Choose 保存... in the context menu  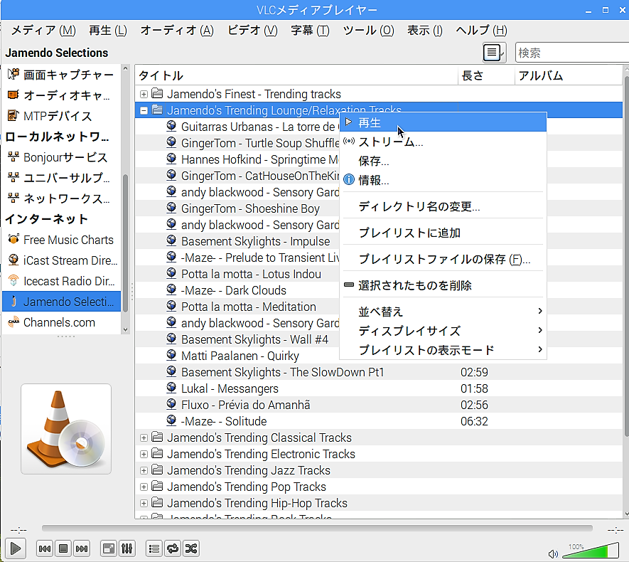[443, 161]
